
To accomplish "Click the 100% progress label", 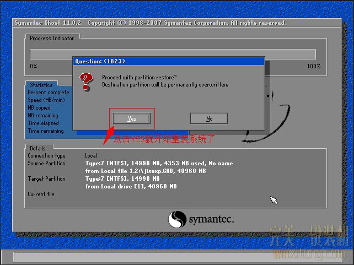I will point(313,66).
